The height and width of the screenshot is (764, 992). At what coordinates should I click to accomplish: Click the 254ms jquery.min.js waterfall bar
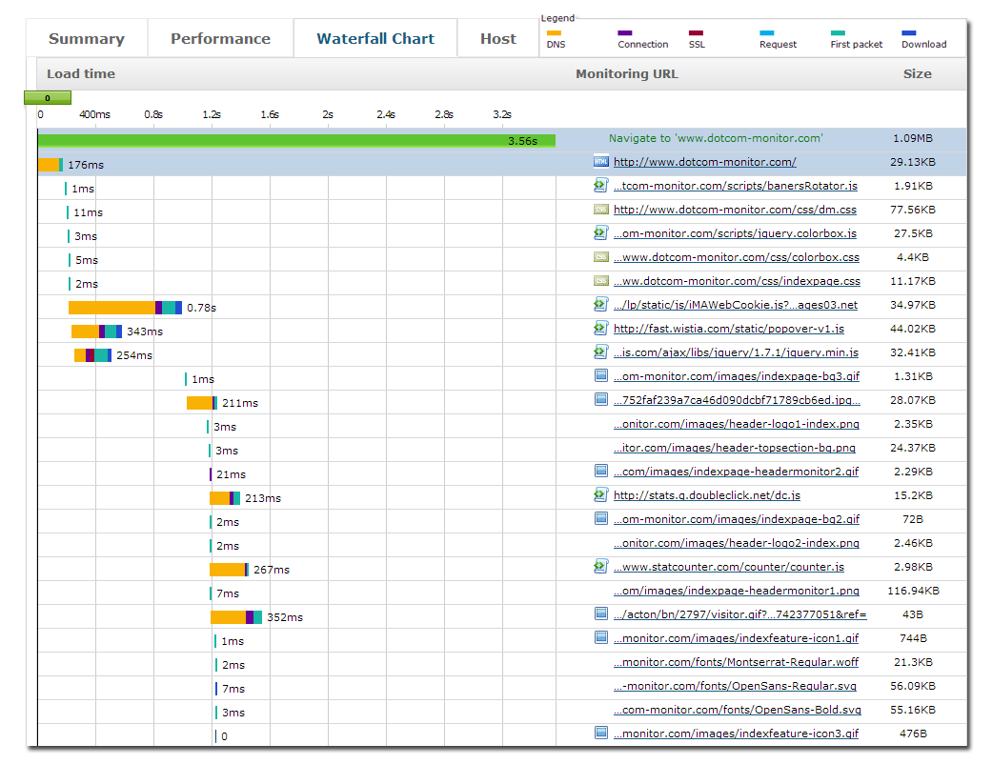(93, 354)
